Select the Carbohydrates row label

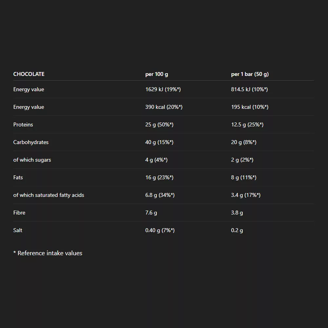pyautogui.click(x=31, y=142)
